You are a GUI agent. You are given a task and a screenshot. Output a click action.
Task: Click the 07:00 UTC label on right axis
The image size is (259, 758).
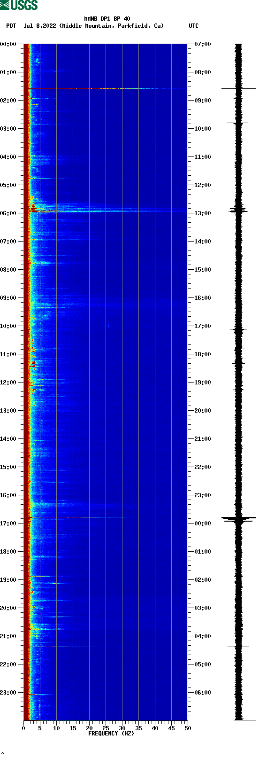point(203,44)
